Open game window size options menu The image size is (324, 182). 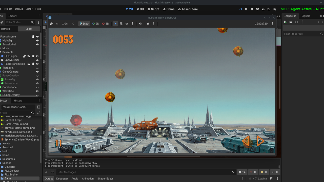[x=272, y=24]
